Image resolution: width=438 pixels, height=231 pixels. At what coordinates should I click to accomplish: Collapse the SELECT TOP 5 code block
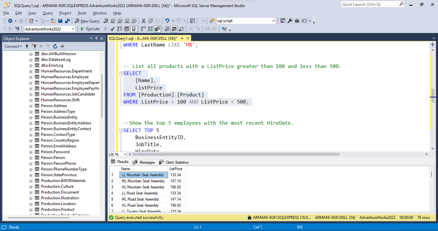[121, 131]
